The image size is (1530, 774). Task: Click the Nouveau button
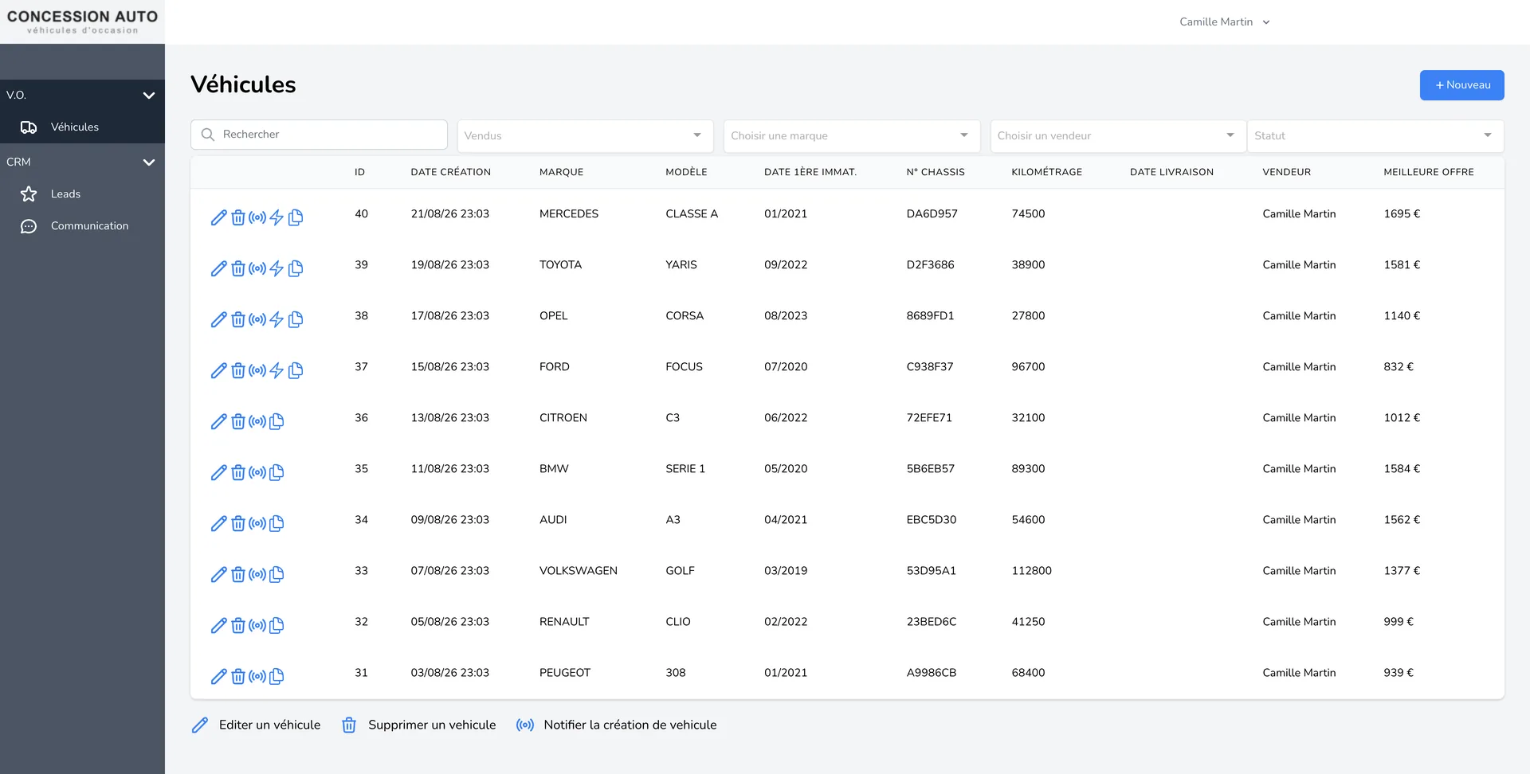tap(1461, 85)
